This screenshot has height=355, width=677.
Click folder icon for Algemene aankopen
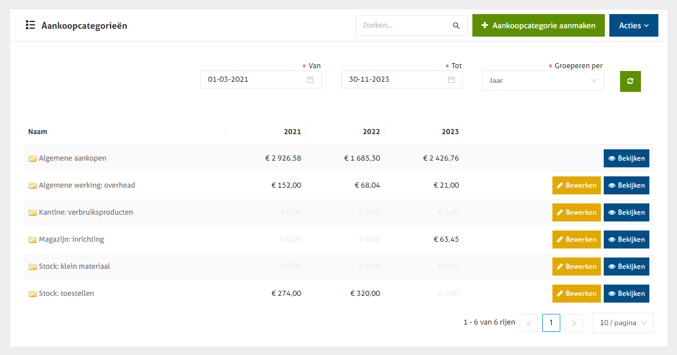click(x=33, y=158)
